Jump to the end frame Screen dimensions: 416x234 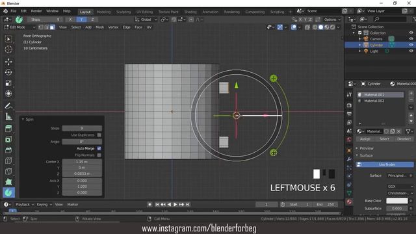(x=188, y=205)
